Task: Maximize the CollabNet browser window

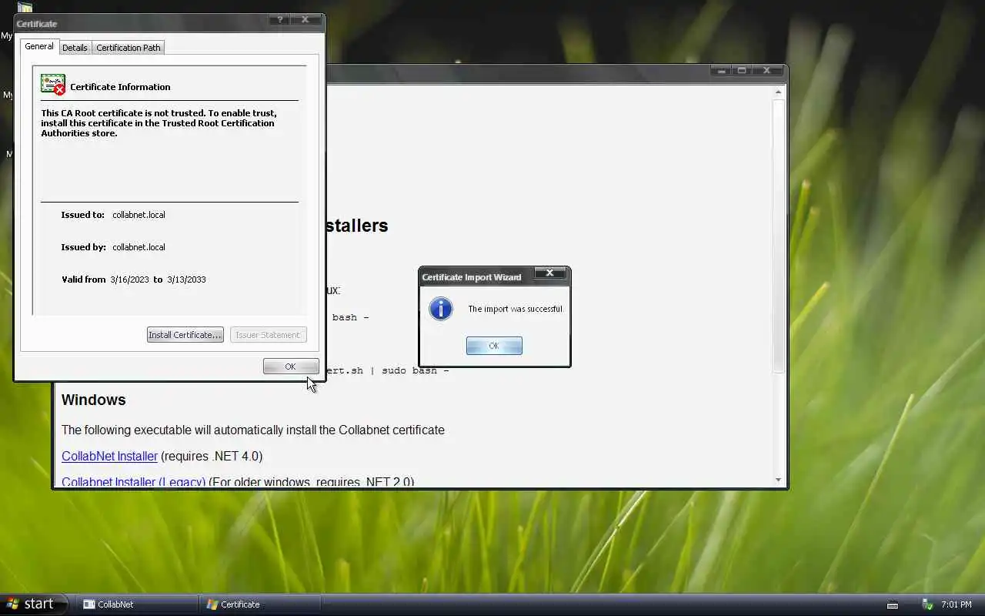Action: 742,71
